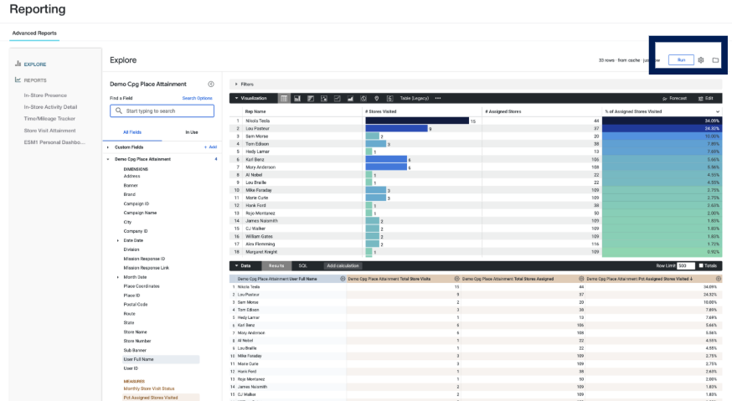The image size is (732, 401).
Task: Expand the Date Date dimension group
Action: (117, 241)
